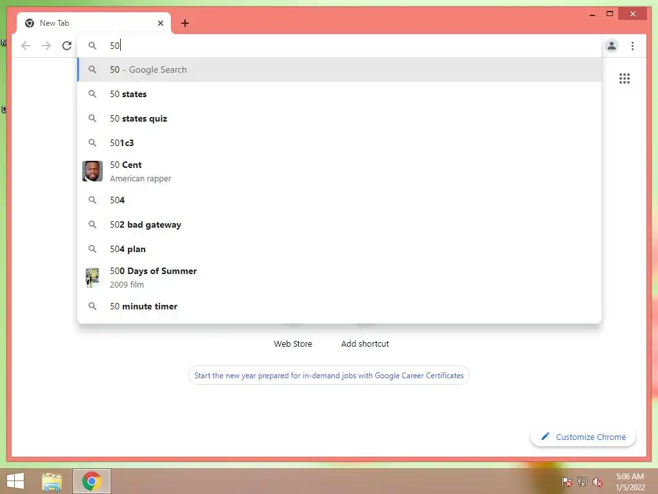Click the magnifier icon beside '50 states'
The image size is (658, 494).
click(x=93, y=94)
